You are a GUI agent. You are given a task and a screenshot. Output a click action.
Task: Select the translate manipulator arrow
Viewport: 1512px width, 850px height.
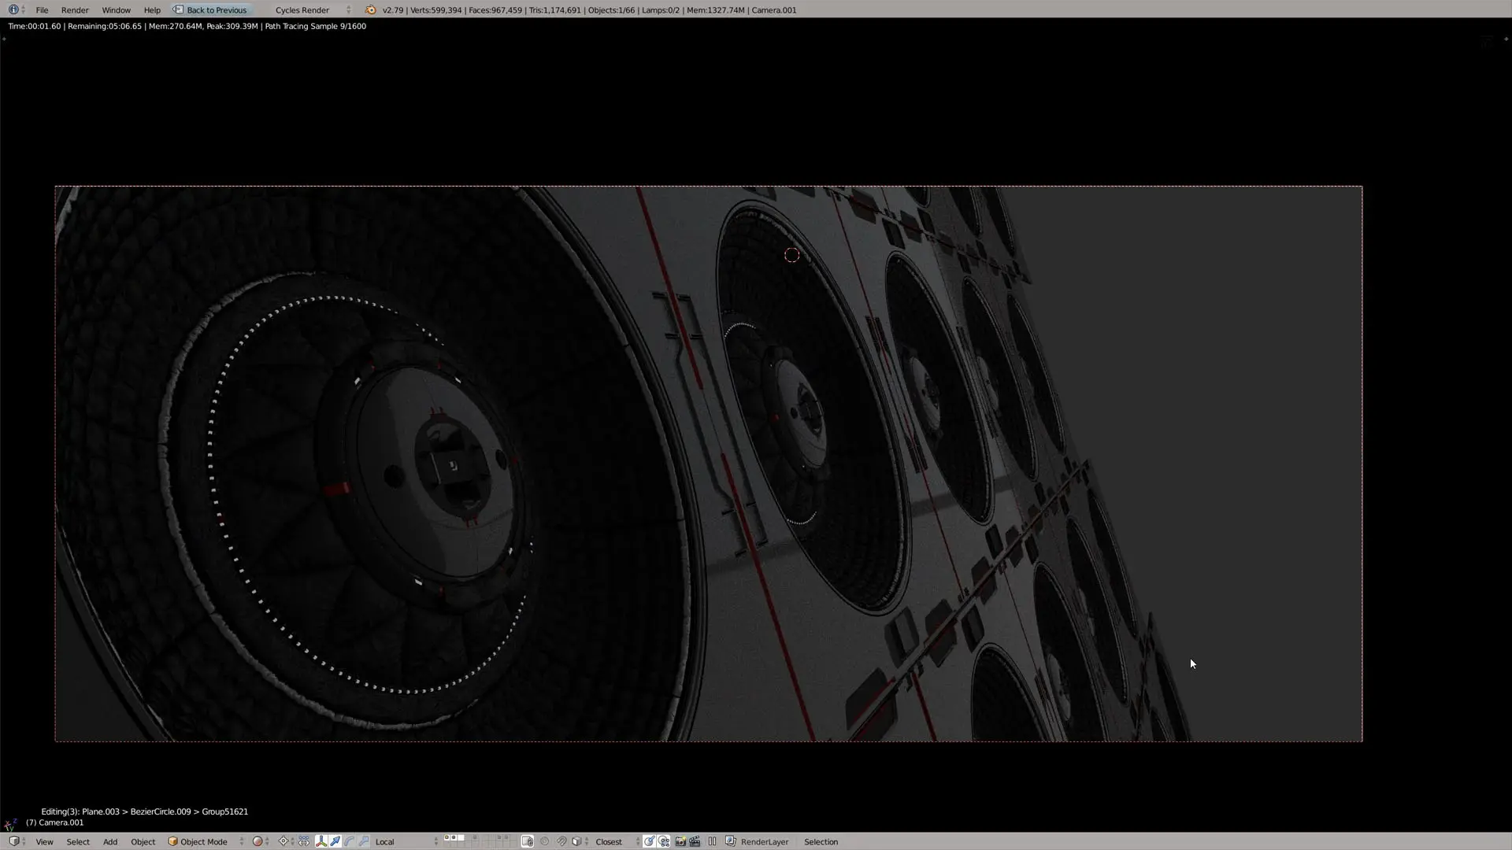click(335, 841)
